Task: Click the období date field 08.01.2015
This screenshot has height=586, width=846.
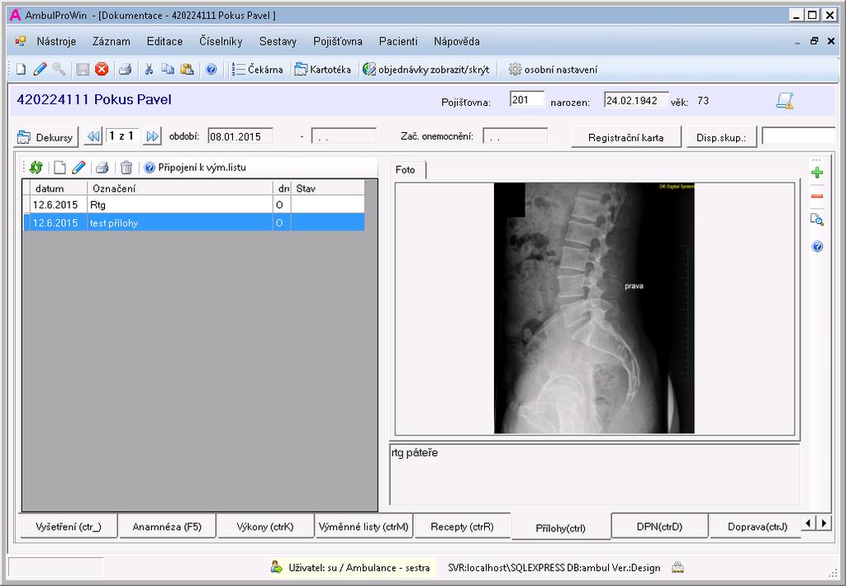Action: tap(240, 136)
